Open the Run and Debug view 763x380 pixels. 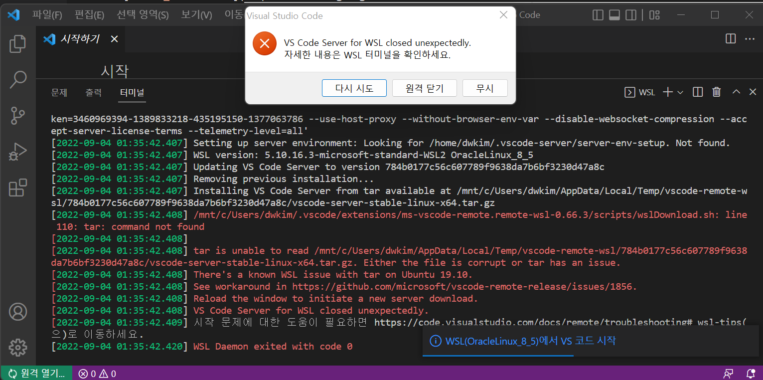click(17, 152)
